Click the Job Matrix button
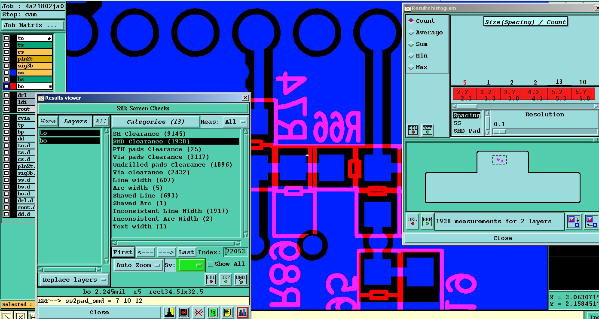 (x=33, y=25)
